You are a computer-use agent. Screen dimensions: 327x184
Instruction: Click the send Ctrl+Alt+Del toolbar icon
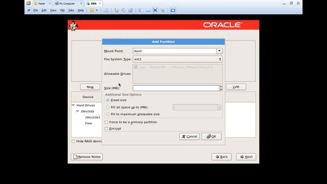[106, 10]
